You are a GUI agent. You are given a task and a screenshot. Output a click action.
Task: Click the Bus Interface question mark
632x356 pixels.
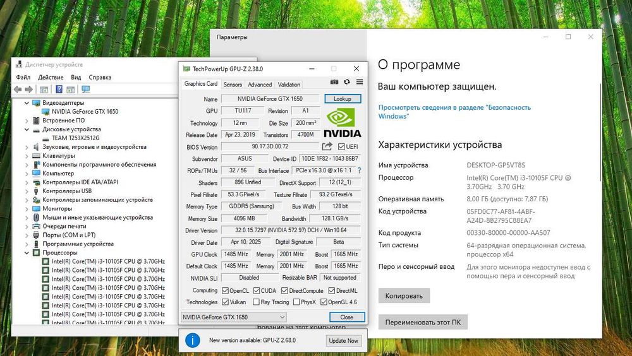point(359,170)
